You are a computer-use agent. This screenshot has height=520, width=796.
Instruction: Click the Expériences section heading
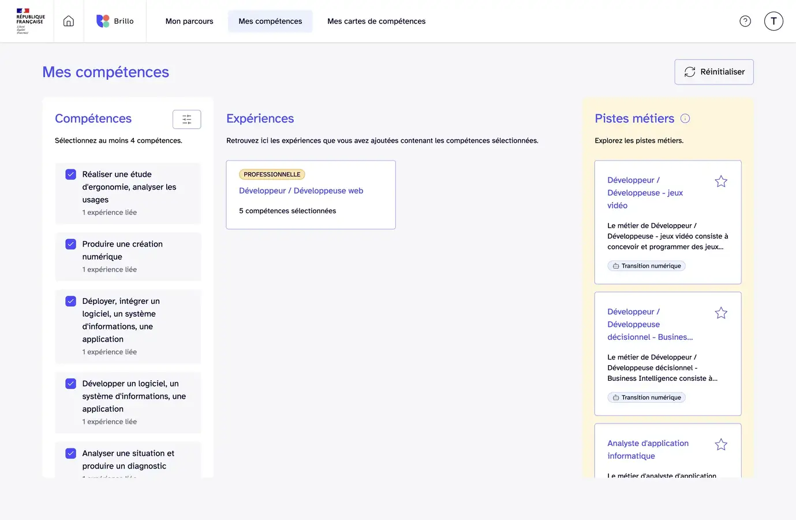point(260,118)
